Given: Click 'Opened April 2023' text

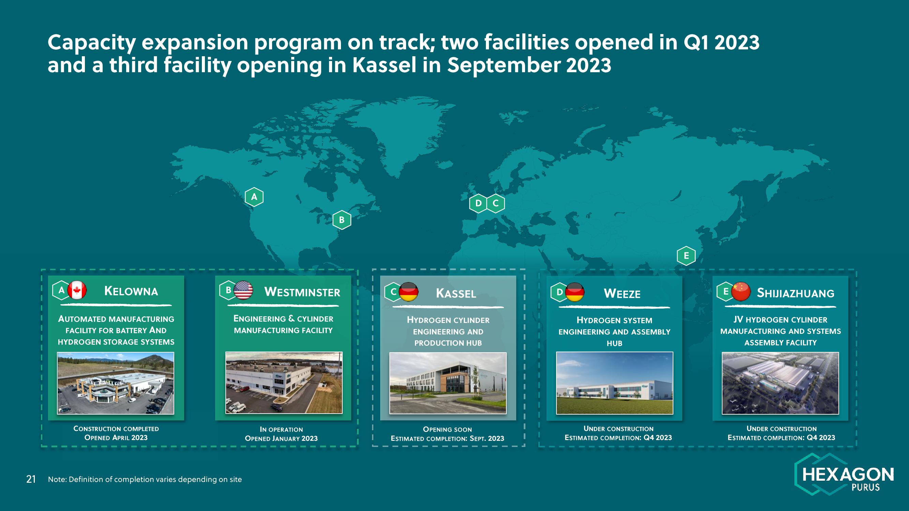Looking at the screenshot, I should pyautogui.click(x=116, y=438).
